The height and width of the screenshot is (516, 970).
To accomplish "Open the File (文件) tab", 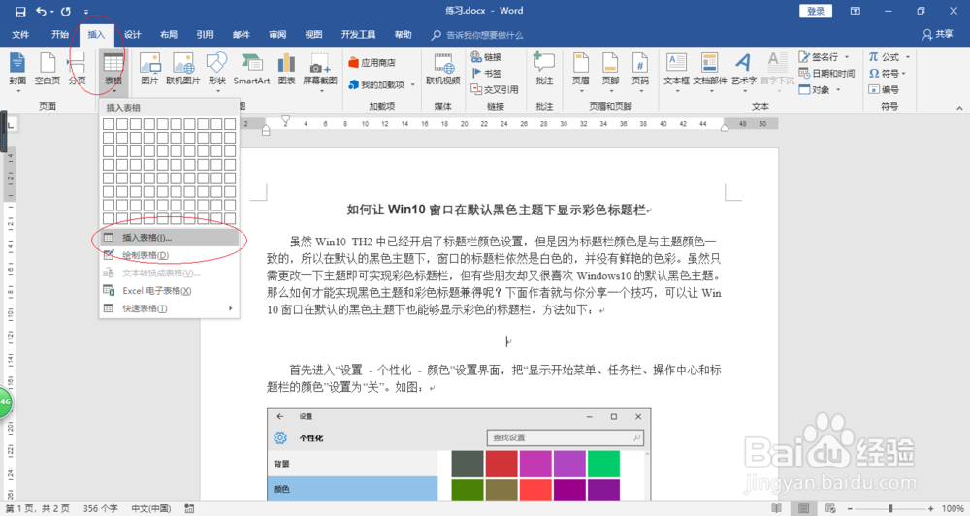I will 19,35.
